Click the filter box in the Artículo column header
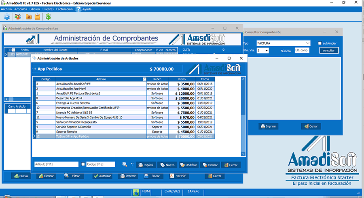Screen dimensions: 364x198 [145, 79]
